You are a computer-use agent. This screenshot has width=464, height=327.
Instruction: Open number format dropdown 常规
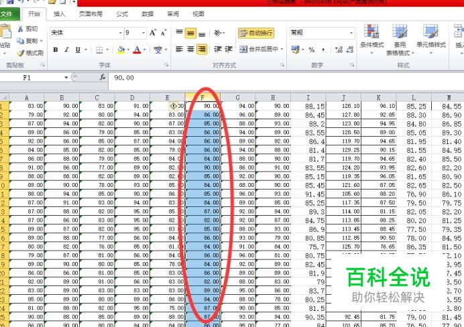point(351,33)
